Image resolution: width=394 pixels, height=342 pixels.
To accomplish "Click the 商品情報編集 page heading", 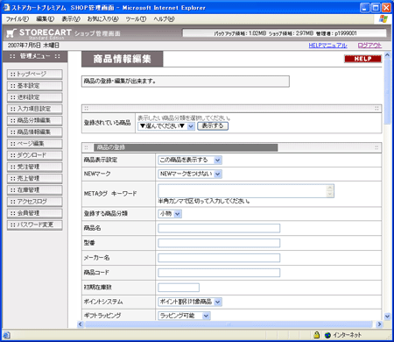I will 122,59.
